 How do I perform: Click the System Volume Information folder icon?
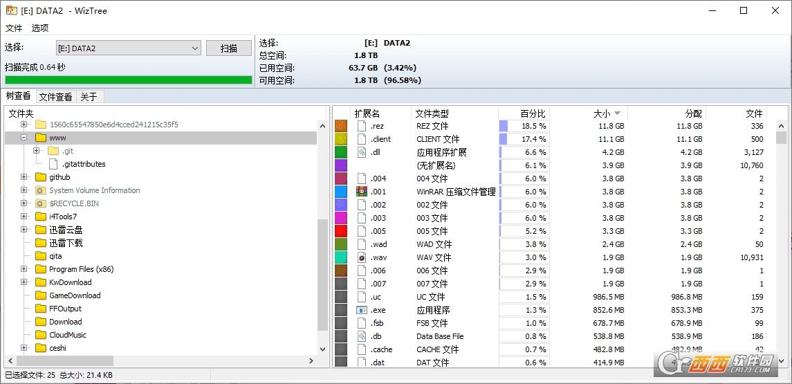point(41,190)
